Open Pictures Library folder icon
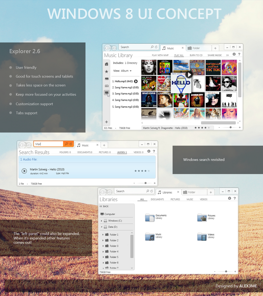Image resolution: width=263 pixels, height=296 pixels. tap(202, 218)
